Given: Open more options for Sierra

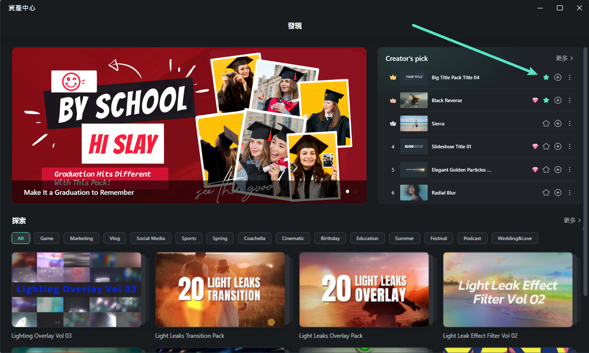Looking at the screenshot, I should (570, 123).
